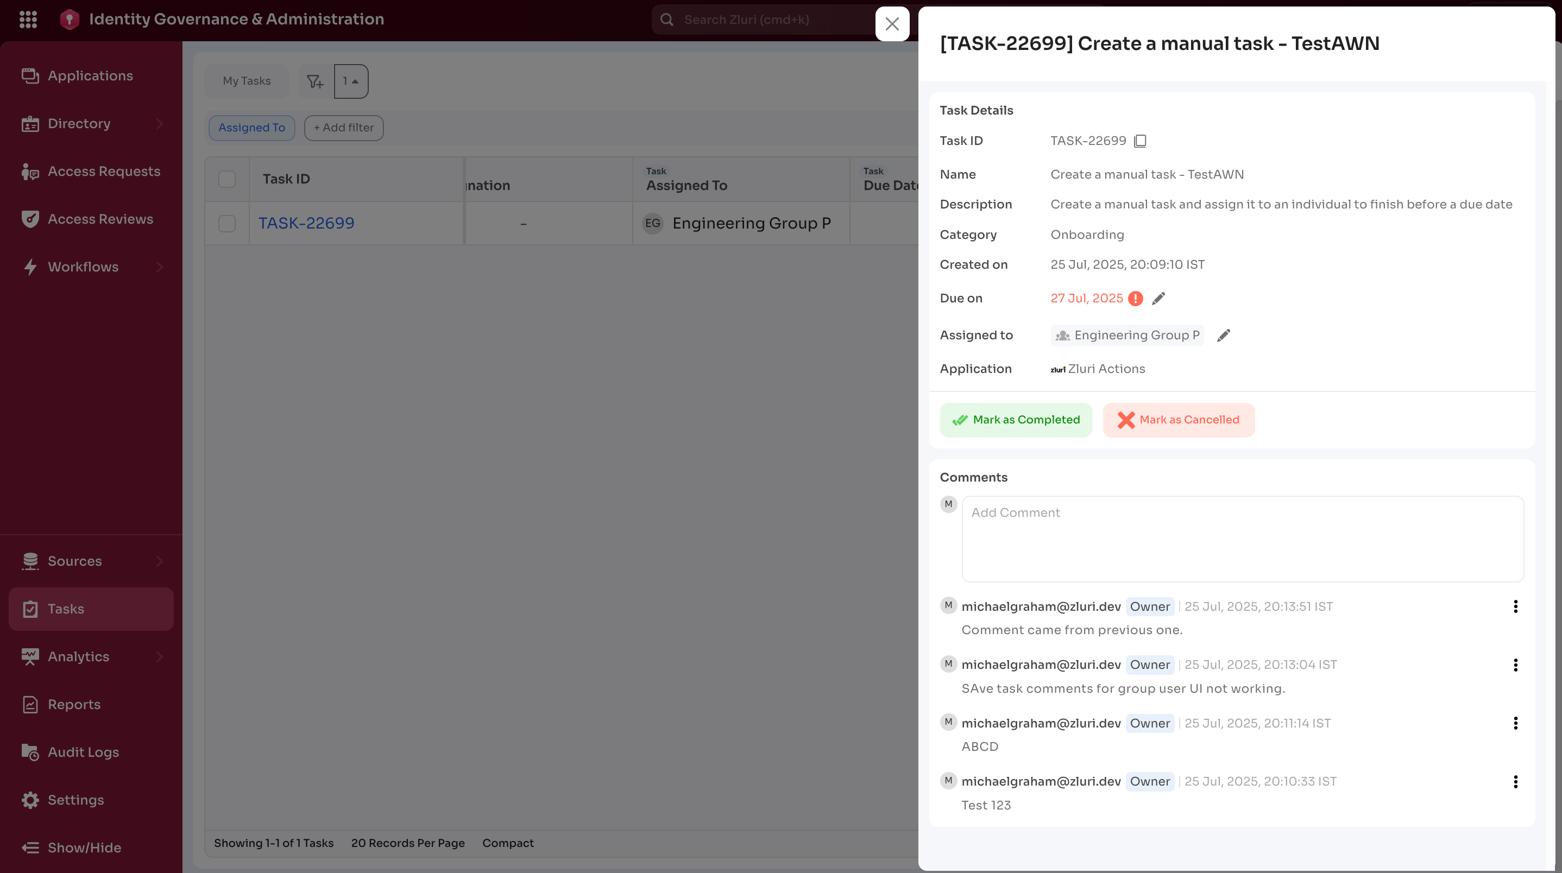Open the TASK-22699 link in table
1562x873 pixels.
coord(306,223)
